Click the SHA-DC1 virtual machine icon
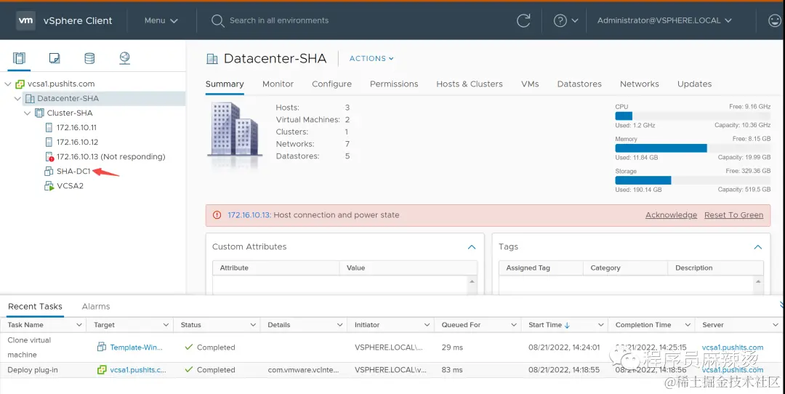Screen dimensions: 785x394 pos(49,172)
